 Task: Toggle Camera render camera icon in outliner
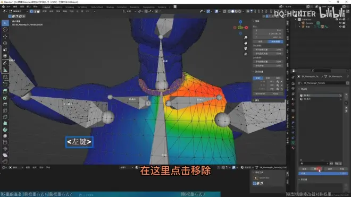(x=344, y=23)
